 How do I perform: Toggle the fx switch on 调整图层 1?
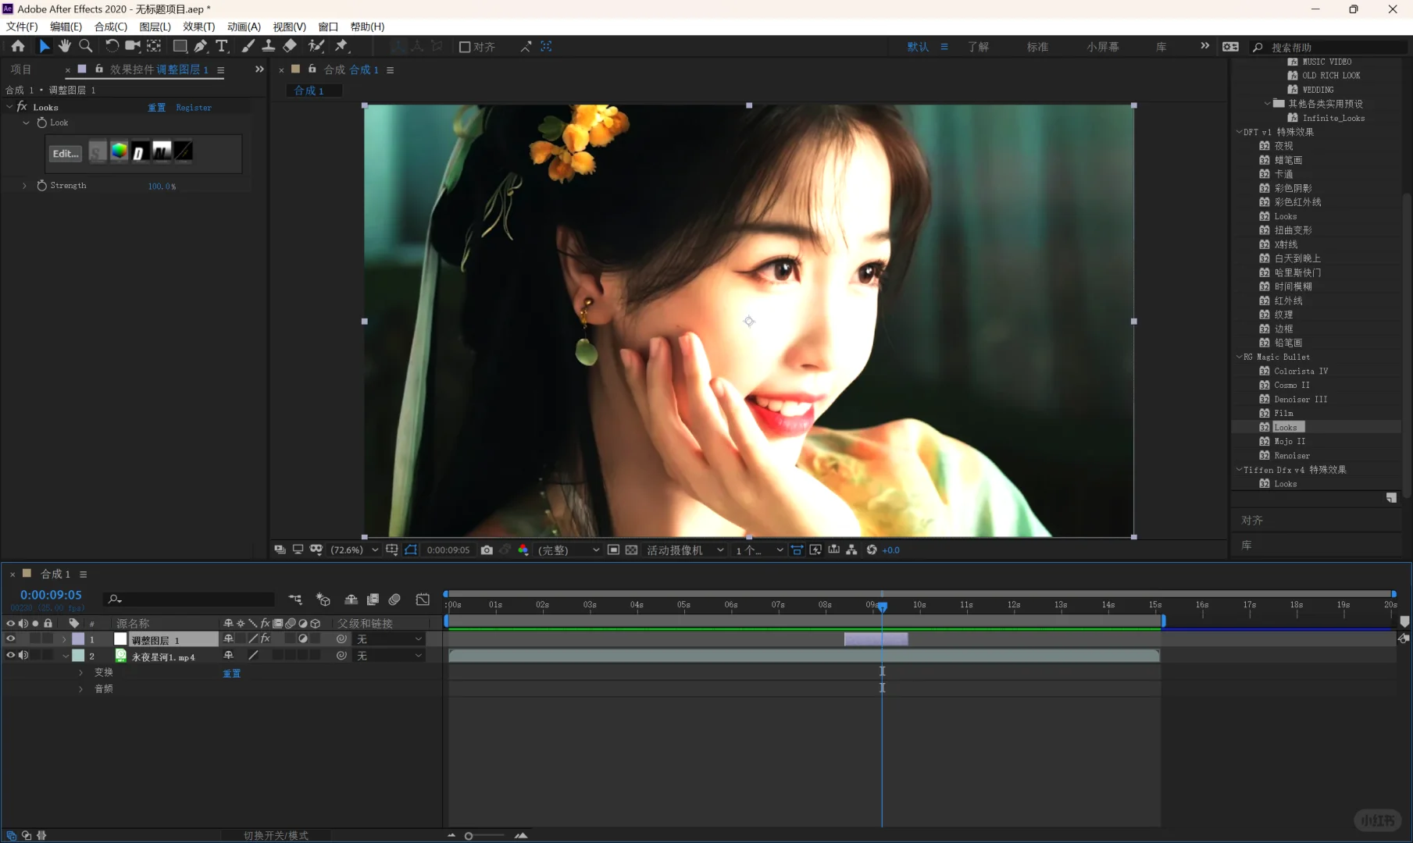coord(266,639)
